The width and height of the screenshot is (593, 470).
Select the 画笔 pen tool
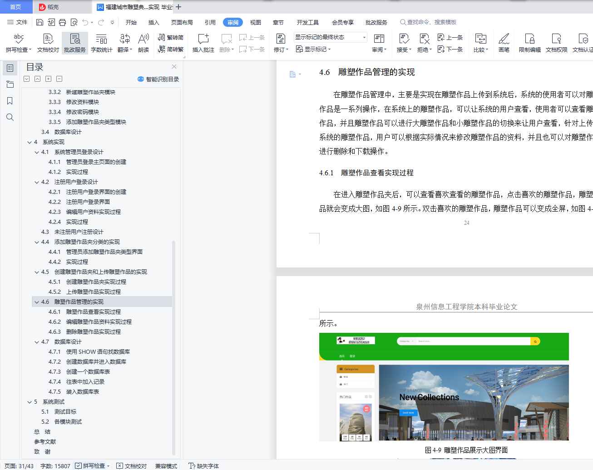pyautogui.click(x=504, y=43)
